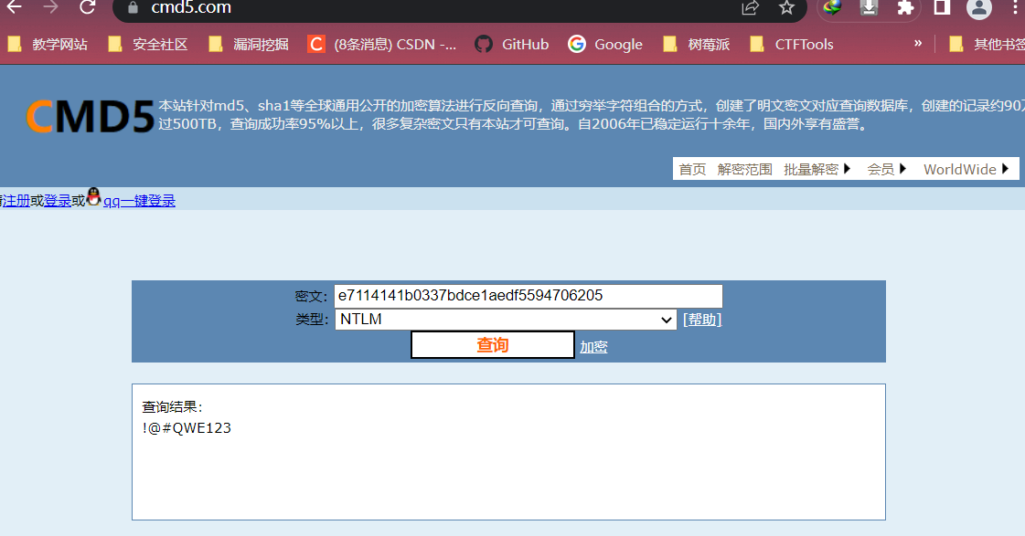This screenshot has height=536, width=1025.
Task: Toggle the browser side panel icon
Action: pyautogui.click(x=942, y=7)
